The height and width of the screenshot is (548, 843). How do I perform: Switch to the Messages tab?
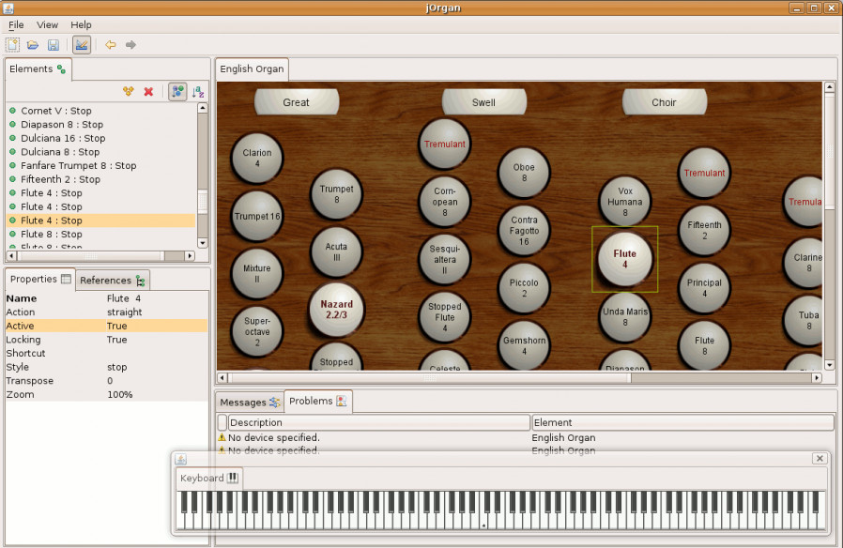pos(249,402)
